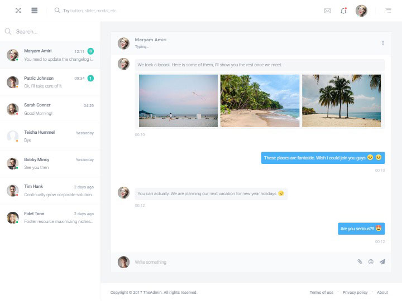Image resolution: width=402 pixels, height=301 pixels.
Task: Open the notifications bell
Action: click(x=343, y=11)
